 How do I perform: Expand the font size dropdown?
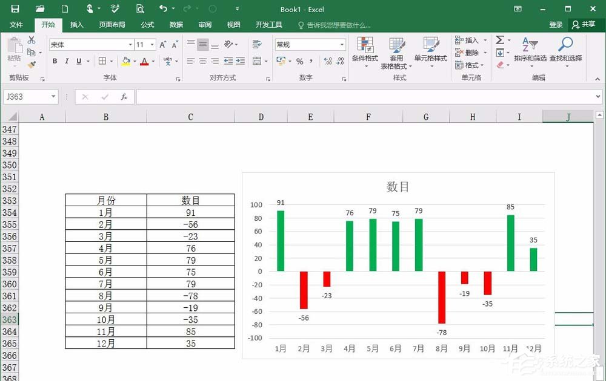153,44
